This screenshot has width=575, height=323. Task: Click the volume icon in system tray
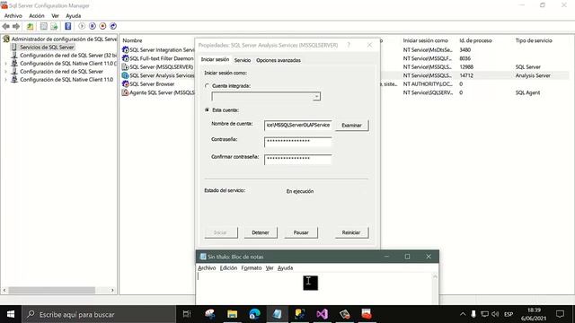point(495,314)
